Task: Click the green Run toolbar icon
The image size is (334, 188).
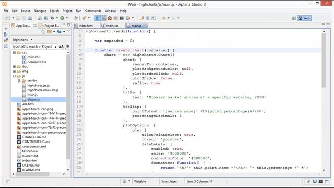Action: [x=62, y=18]
